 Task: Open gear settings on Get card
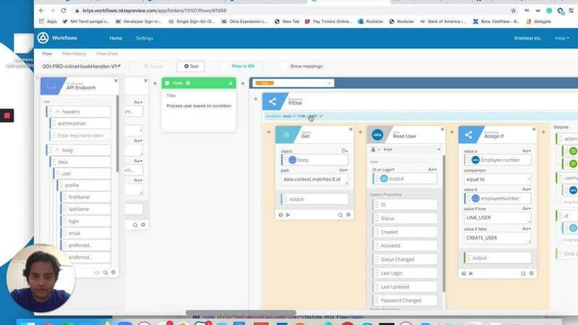[x=347, y=214]
